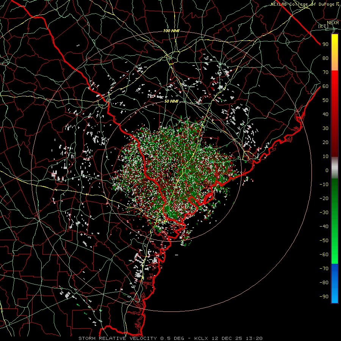Click the 30 value on velocity scale

point(325,128)
